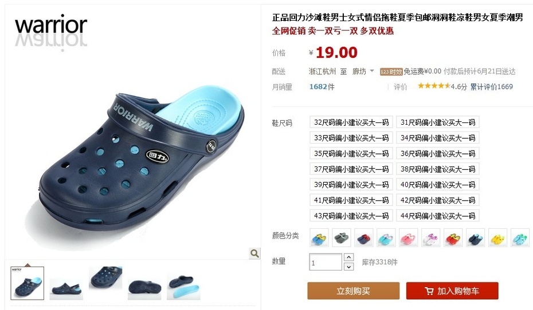Image resolution: width=533 pixels, height=310 pixels.
Task: Decrease quantity with the down arrow
Action: 349,267
